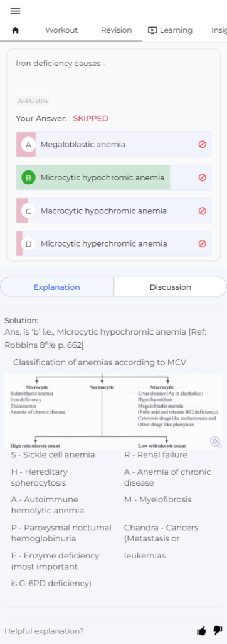Select option D radio circle
Screen dimensions: 227x644
(28, 244)
